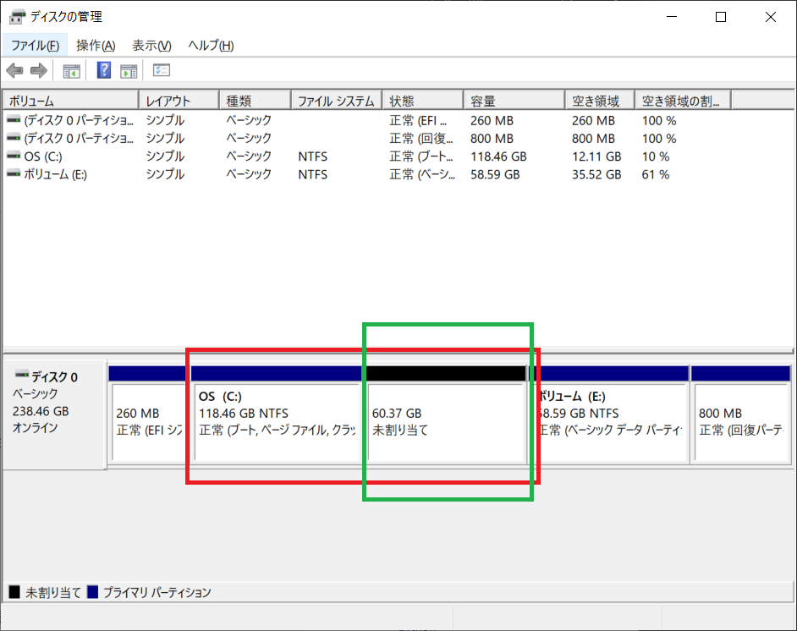Select the OS (C:) row in volume list
797x631 pixels.
398,156
